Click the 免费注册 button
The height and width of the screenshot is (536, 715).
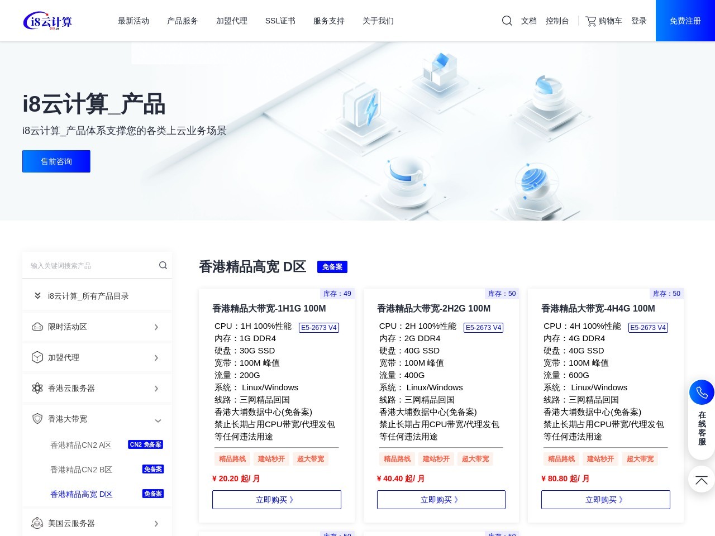coord(685,21)
